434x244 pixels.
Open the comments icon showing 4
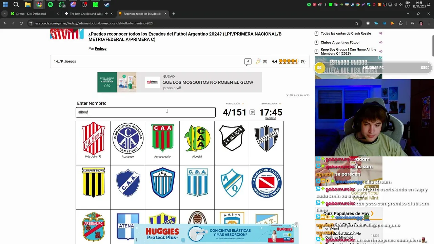[248, 62]
